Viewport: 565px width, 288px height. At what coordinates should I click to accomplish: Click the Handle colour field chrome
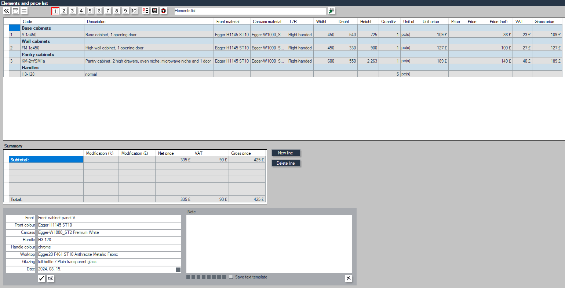109,247
